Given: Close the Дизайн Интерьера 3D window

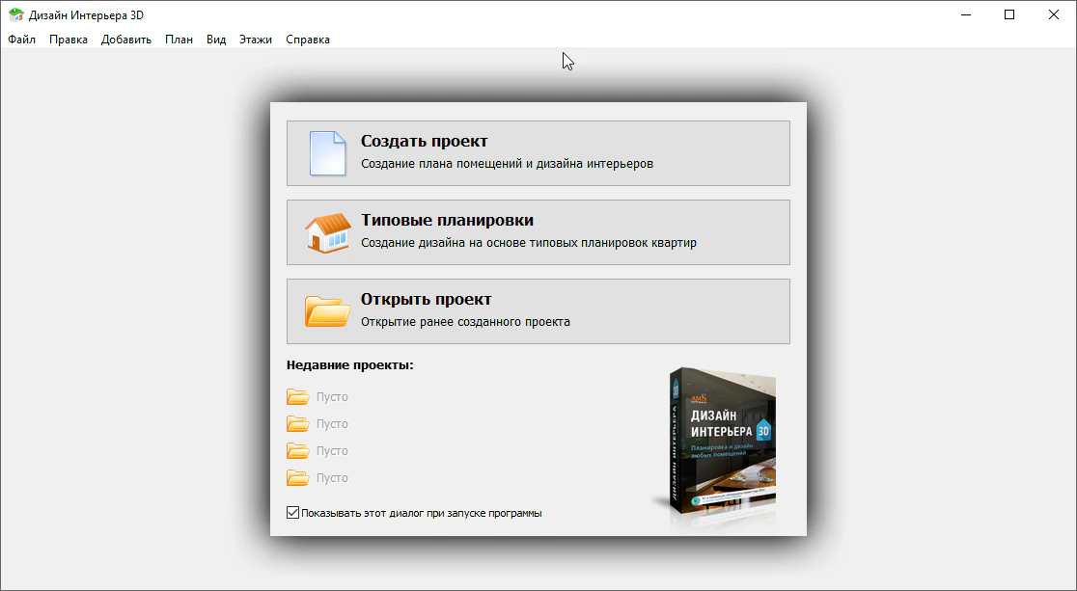Looking at the screenshot, I should pyautogui.click(x=1054, y=14).
